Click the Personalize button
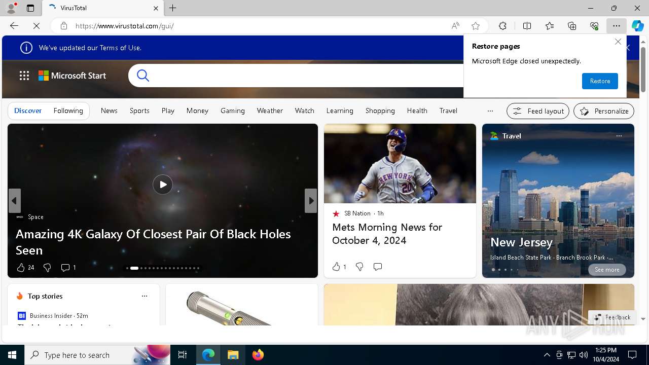Screen dimensions: 649x365 (604, 111)
